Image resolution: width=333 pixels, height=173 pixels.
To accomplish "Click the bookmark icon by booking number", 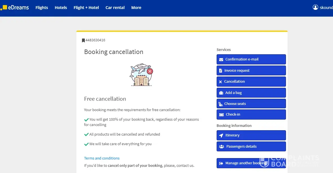I will tap(83, 41).
